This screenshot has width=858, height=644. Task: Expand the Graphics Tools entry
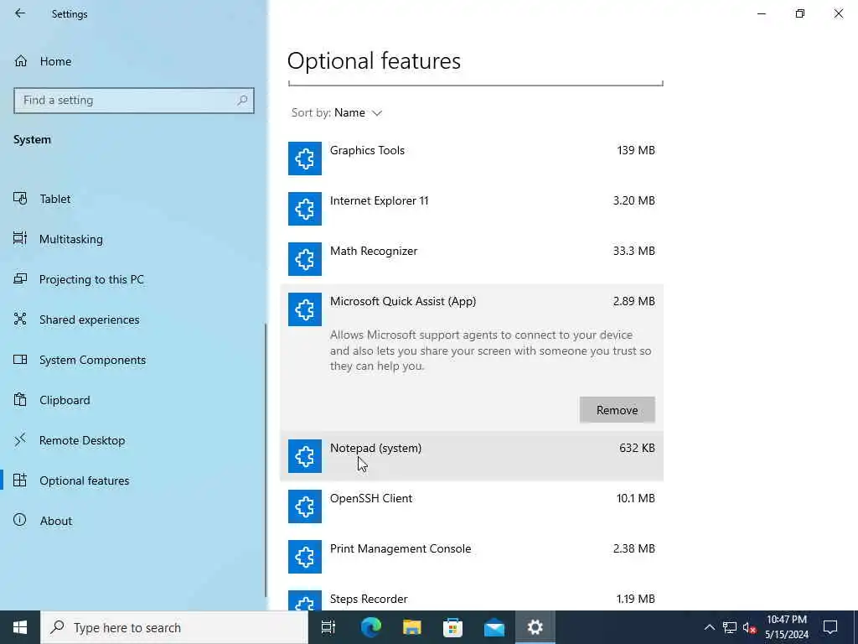472,158
